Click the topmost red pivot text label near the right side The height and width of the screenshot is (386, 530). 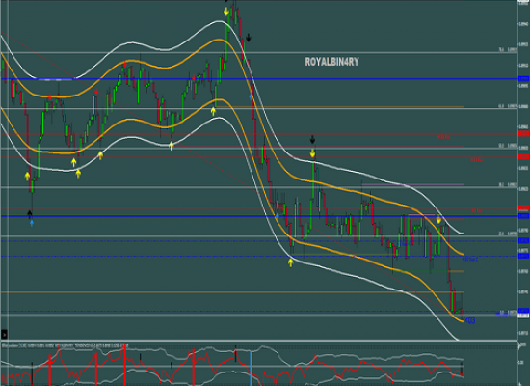(443, 137)
